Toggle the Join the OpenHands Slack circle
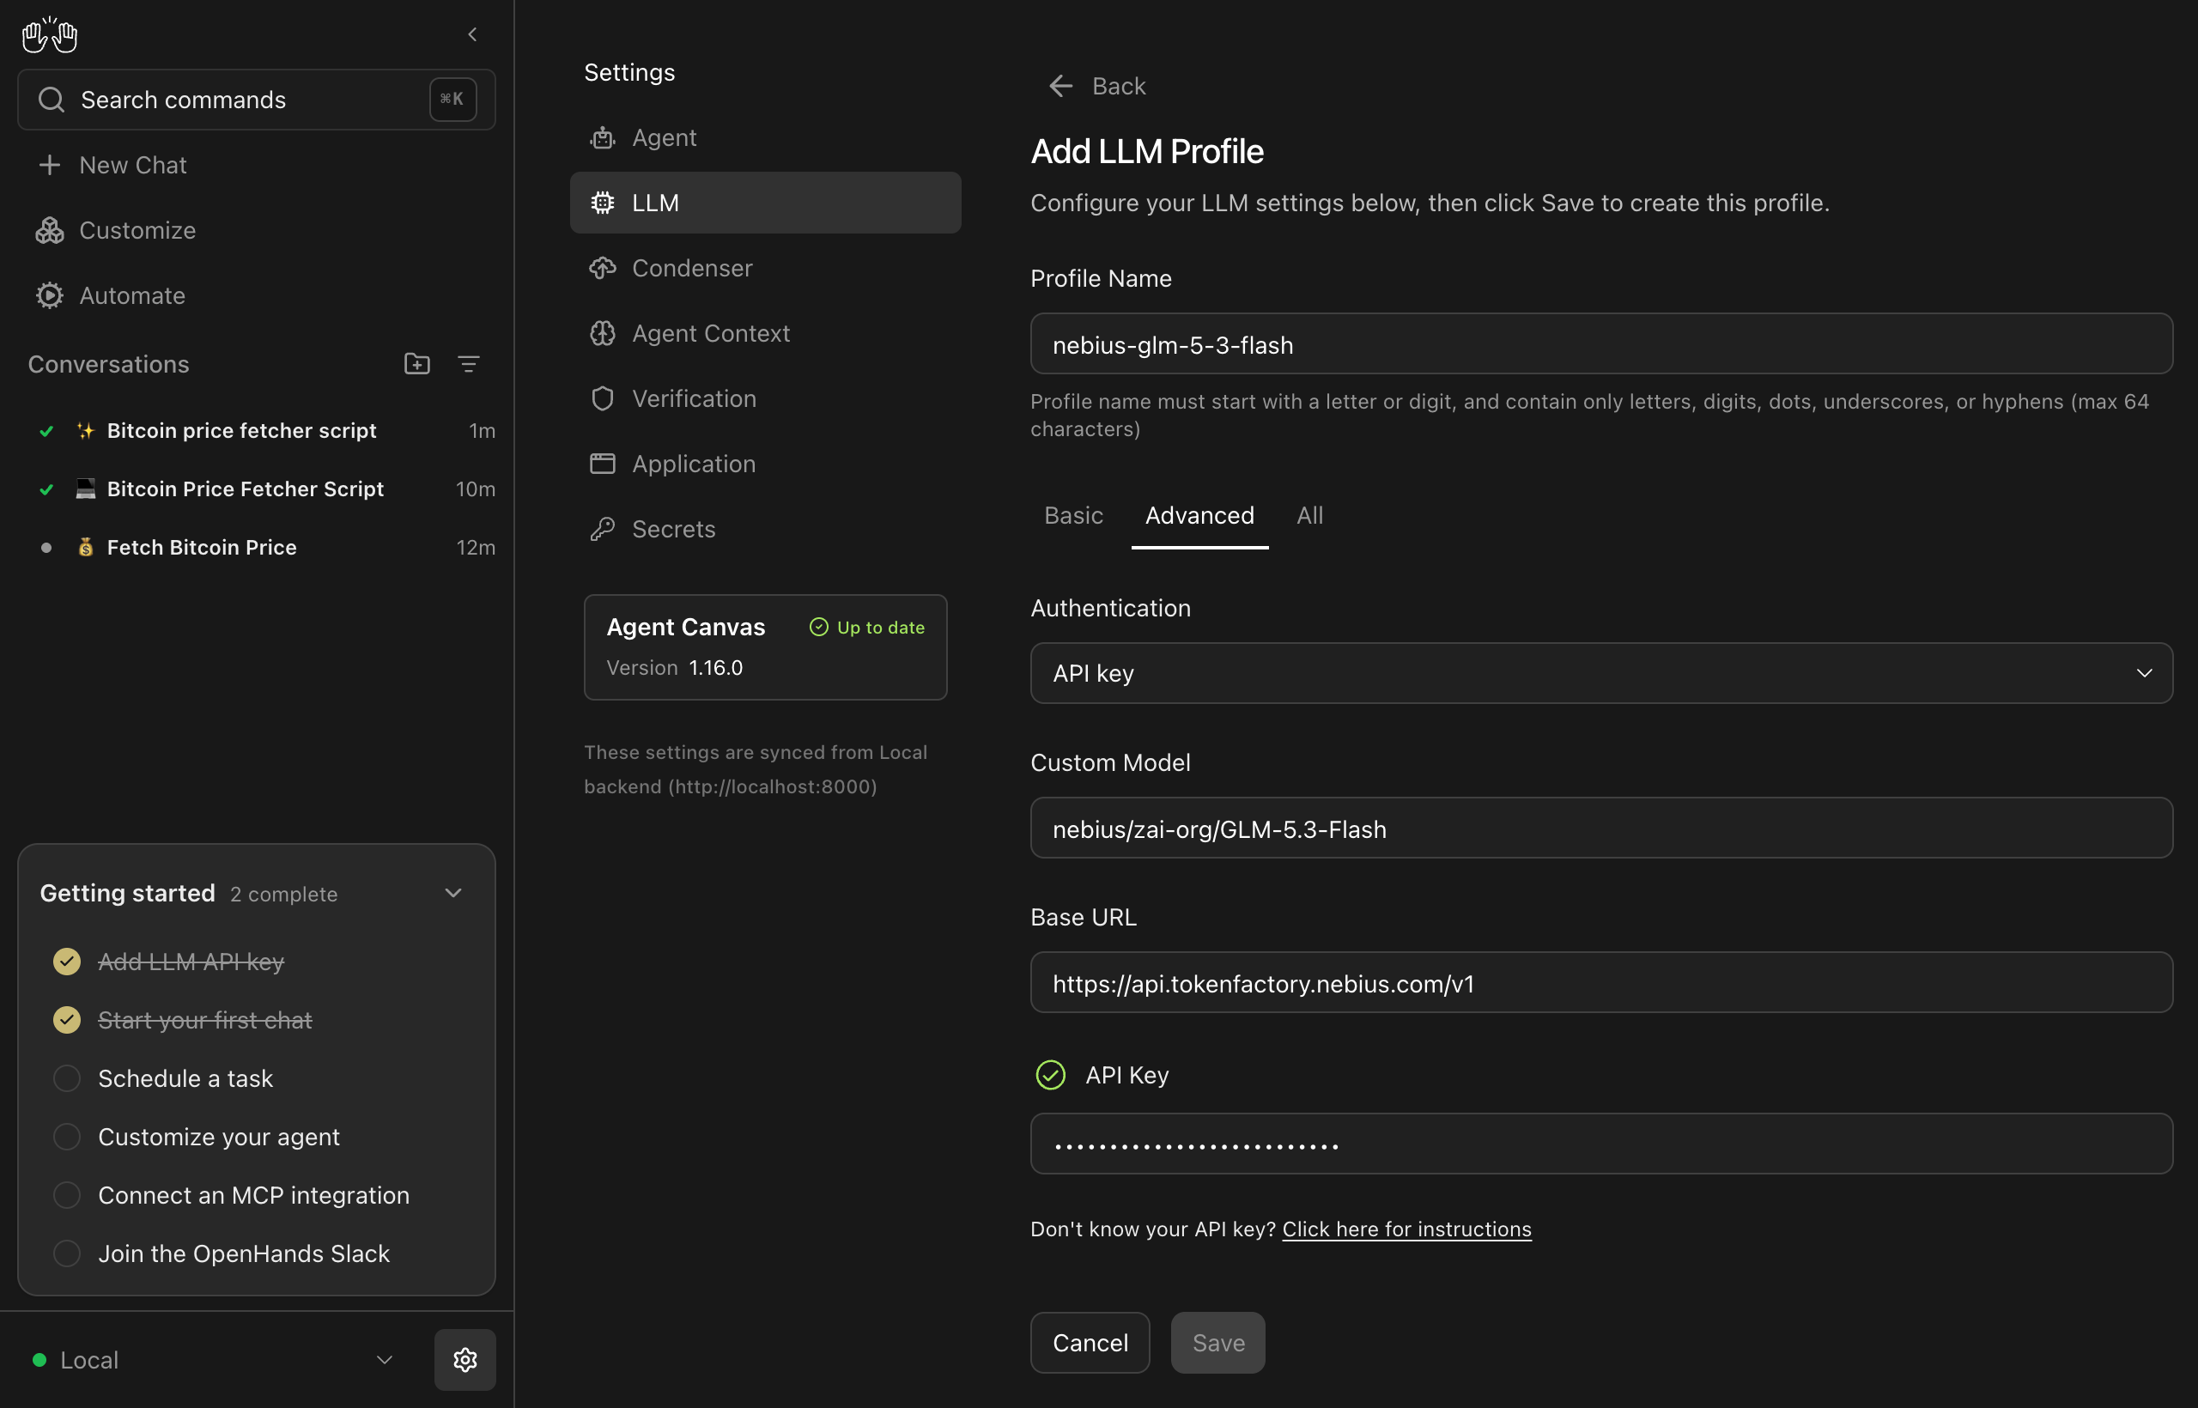The image size is (2198, 1408). [x=67, y=1253]
